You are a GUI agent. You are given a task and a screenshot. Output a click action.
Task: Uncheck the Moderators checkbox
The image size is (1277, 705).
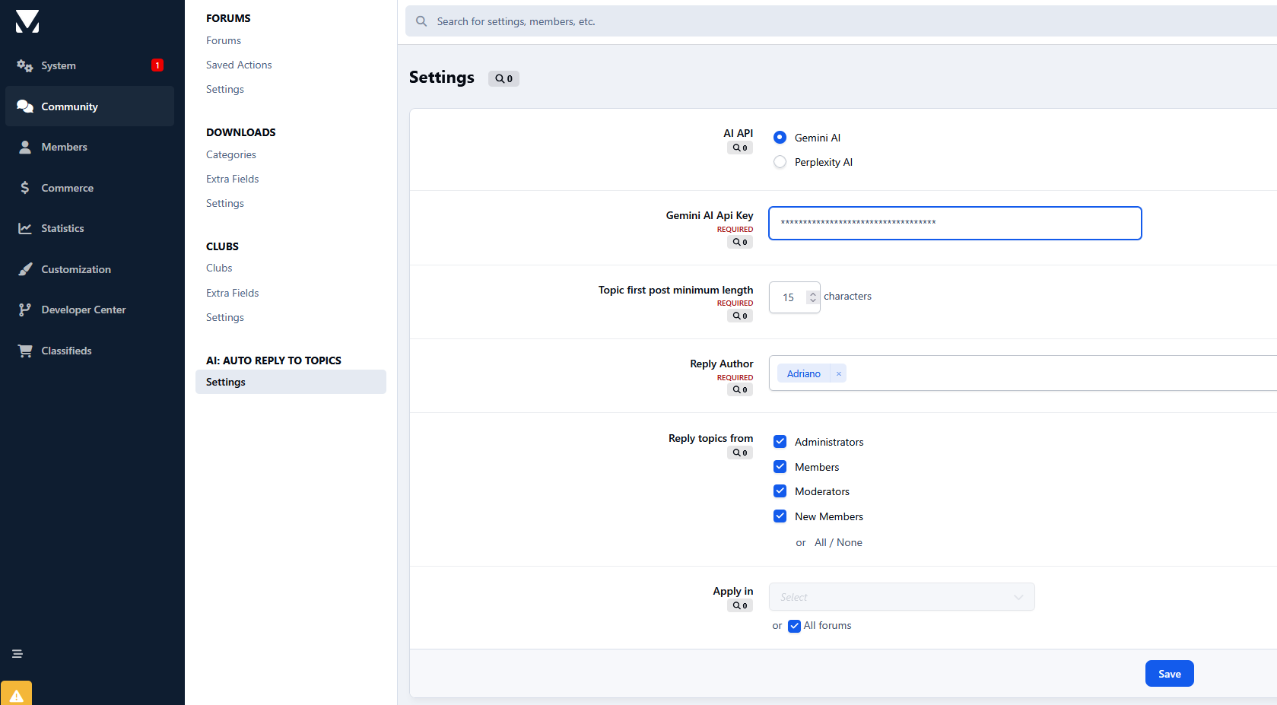780,491
